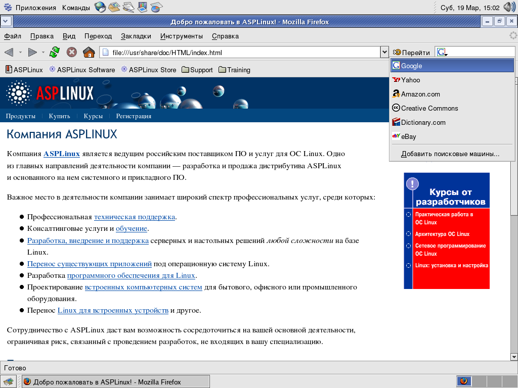518x388 pixels.
Task: Select Dictionary.com search engine
Action: click(452, 122)
